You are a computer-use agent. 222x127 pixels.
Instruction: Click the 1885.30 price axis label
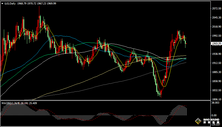(217, 72)
